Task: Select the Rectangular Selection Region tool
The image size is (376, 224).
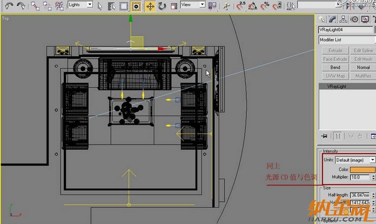Action: pyautogui.click(x=123, y=6)
